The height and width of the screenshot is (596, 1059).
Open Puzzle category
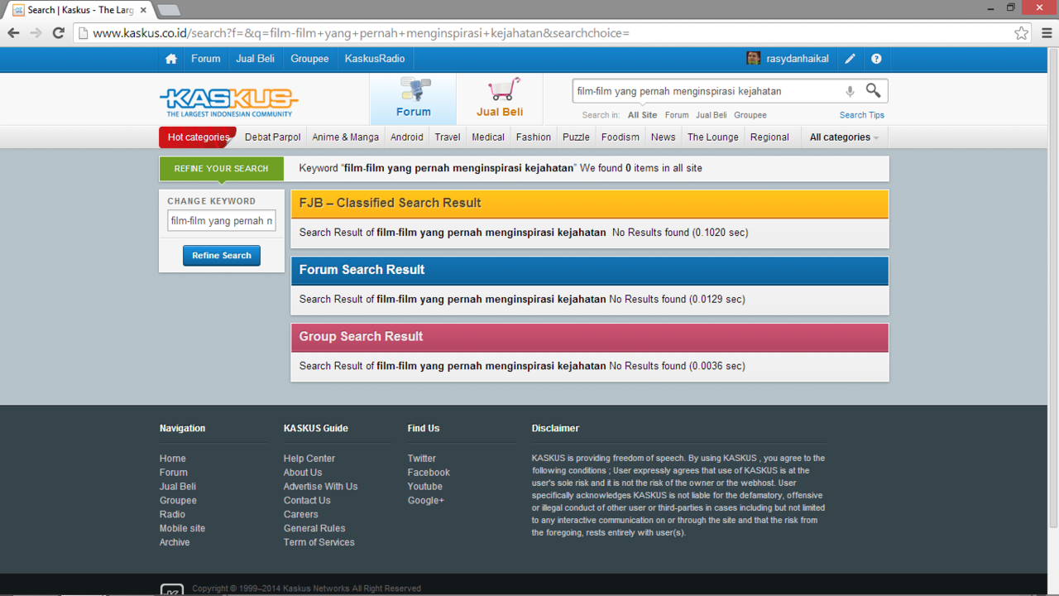(x=576, y=137)
